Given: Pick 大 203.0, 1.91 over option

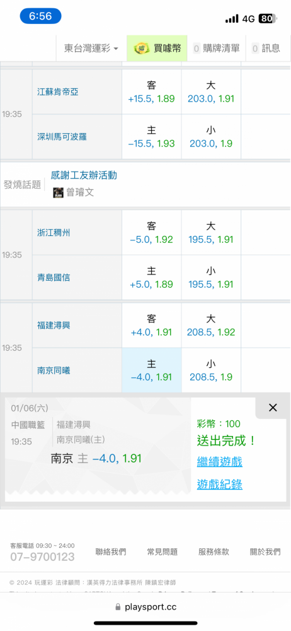Looking at the screenshot, I should 211,91.
